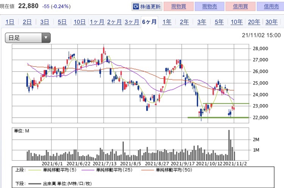Screen dimensions: 284x188
Task: Click the 単純移動平均(50) legend entry
Action: tap(167, 170)
